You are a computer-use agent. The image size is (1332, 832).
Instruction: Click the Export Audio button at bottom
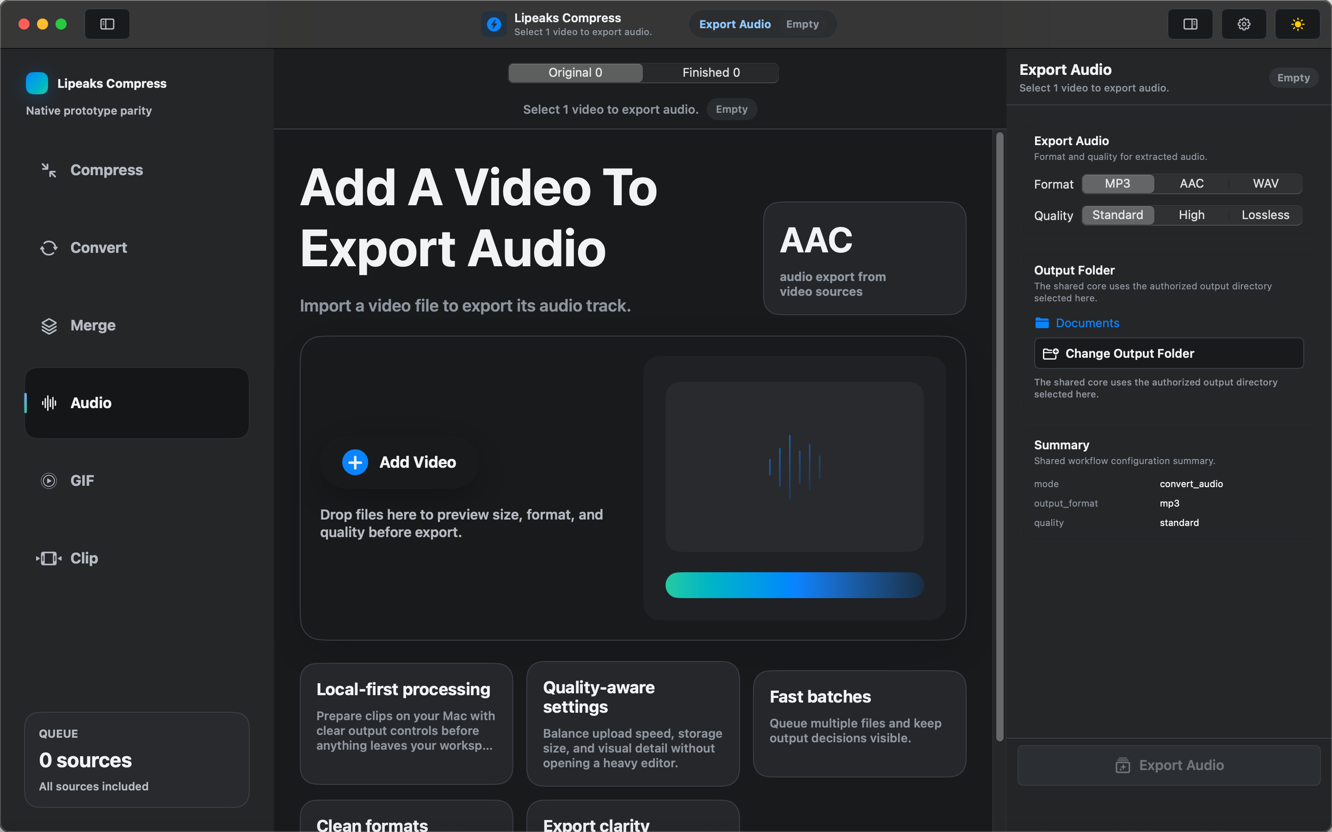click(x=1169, y=765)
